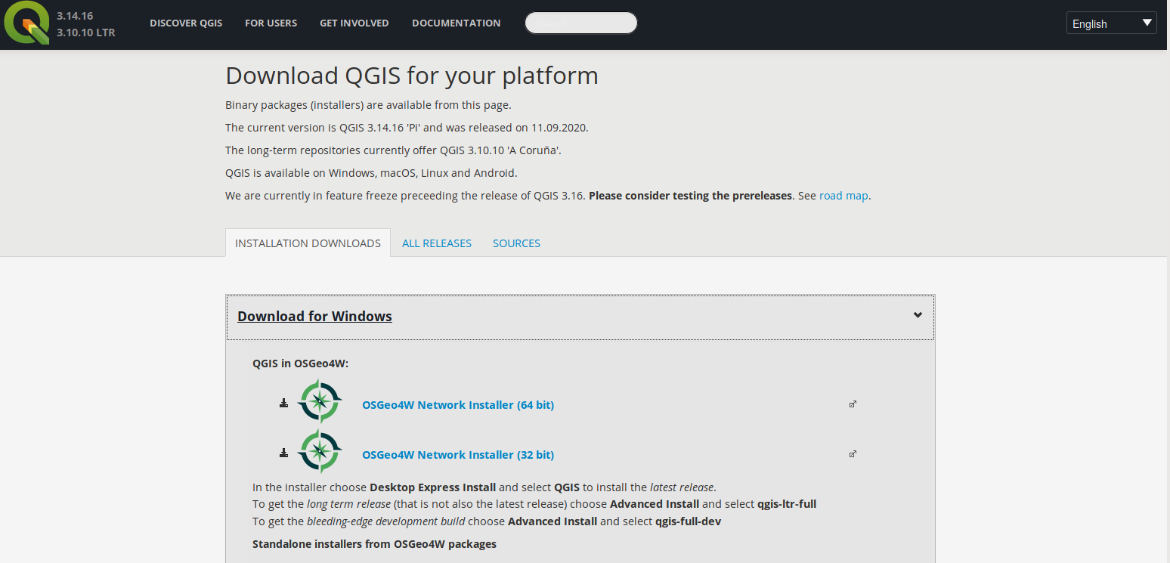Click the site search field in the header

coord(581,23)
